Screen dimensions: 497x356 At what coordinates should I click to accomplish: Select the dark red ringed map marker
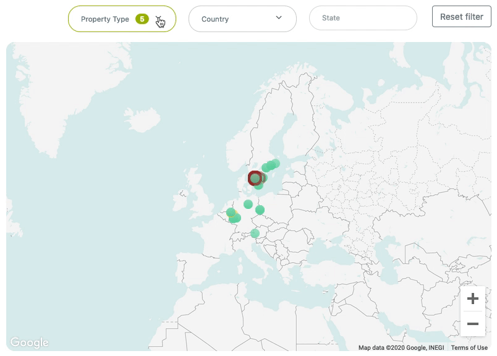pos(255,179)
